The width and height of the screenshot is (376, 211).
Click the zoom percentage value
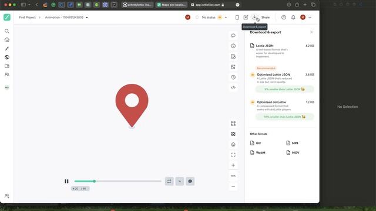(x=233, y=176)
